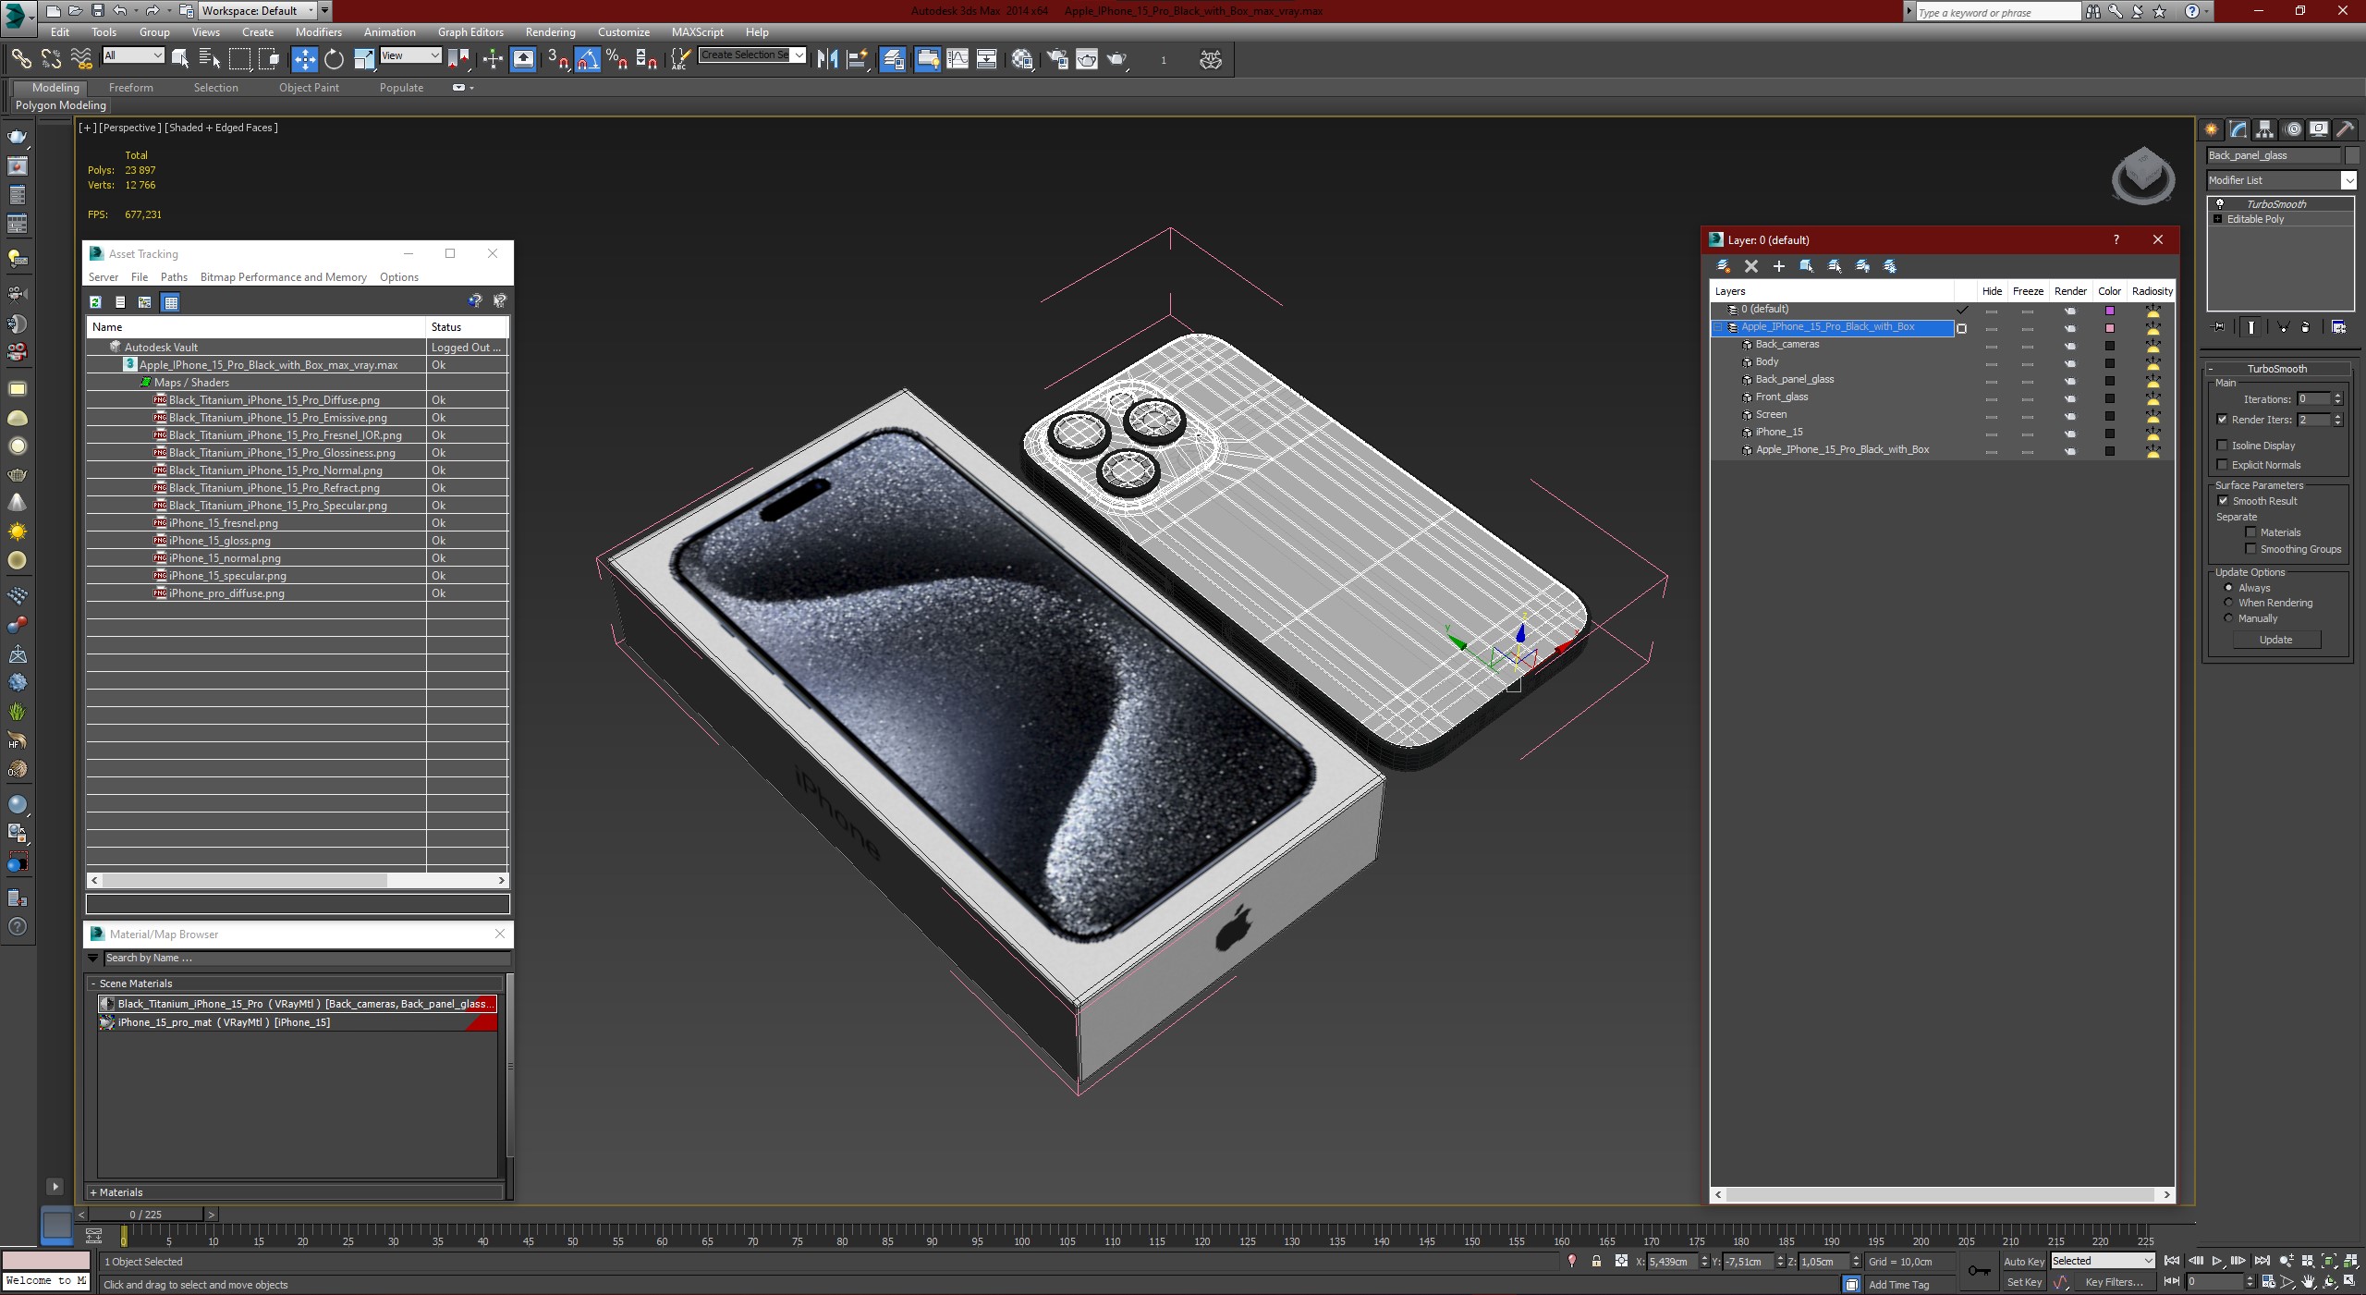The width and height of the screenshot is (2366, 1295).
Task: Enable Separate by Materials checkbox
Action: coord(2250,532)
